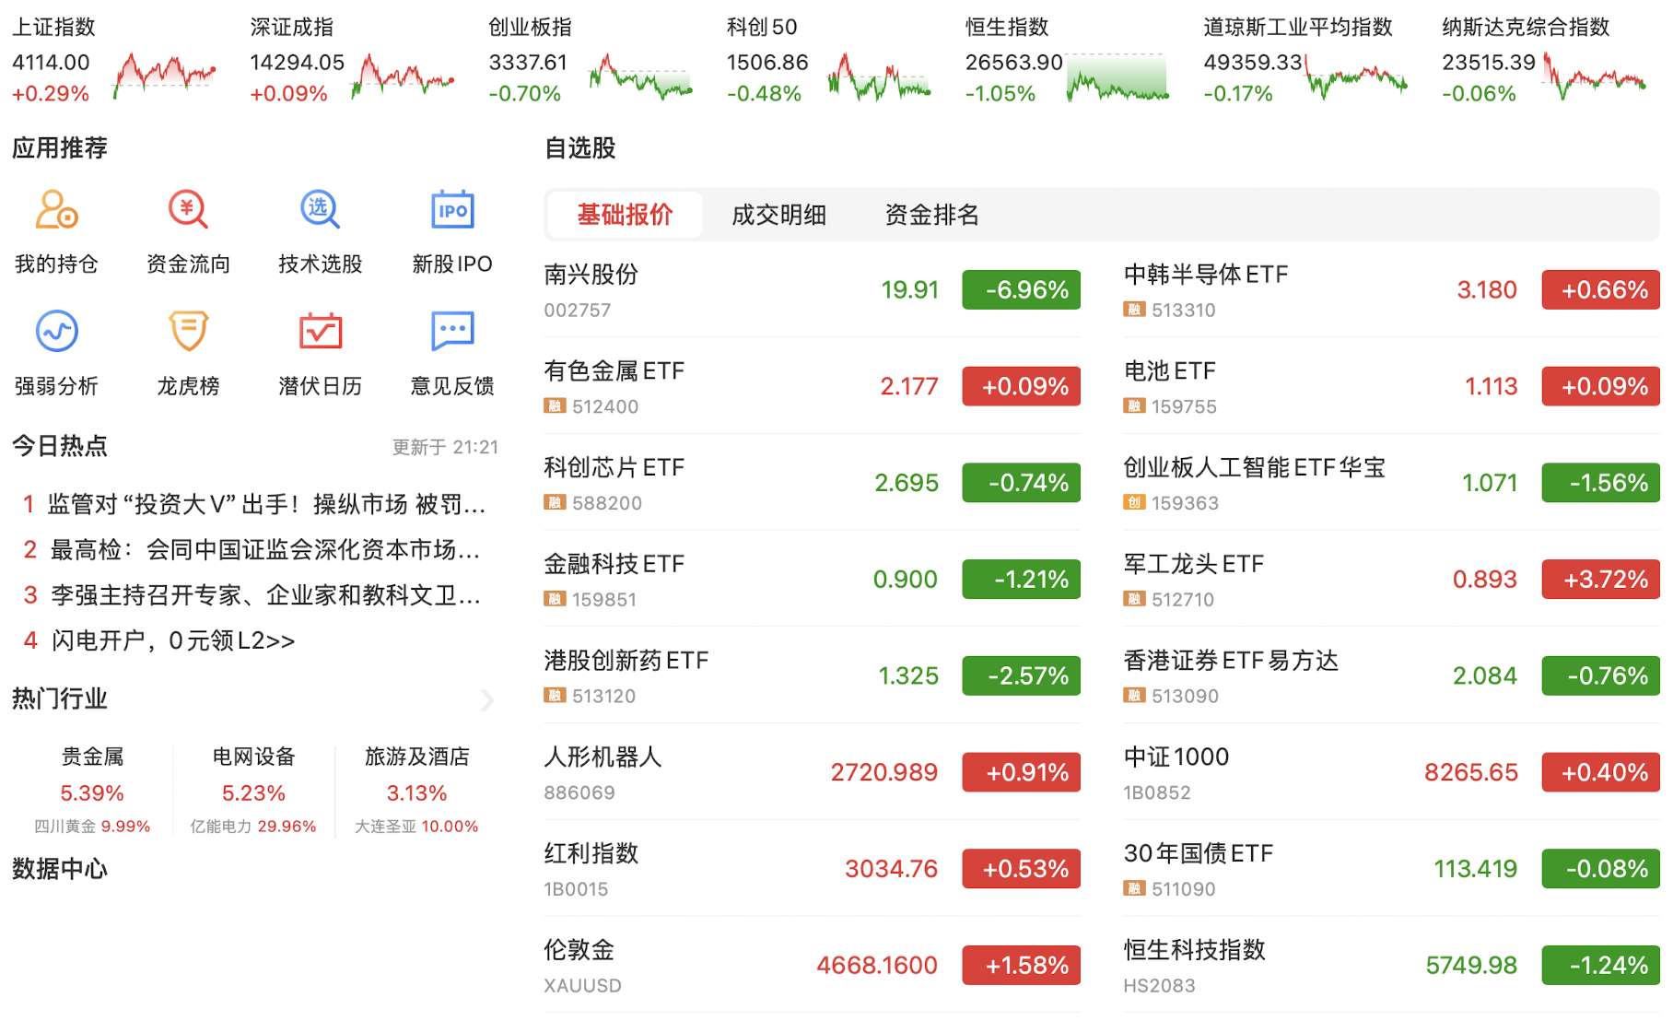Switch to the 资金排名 tab
Screen dimensions: 1673x1021
coord(931,216)
